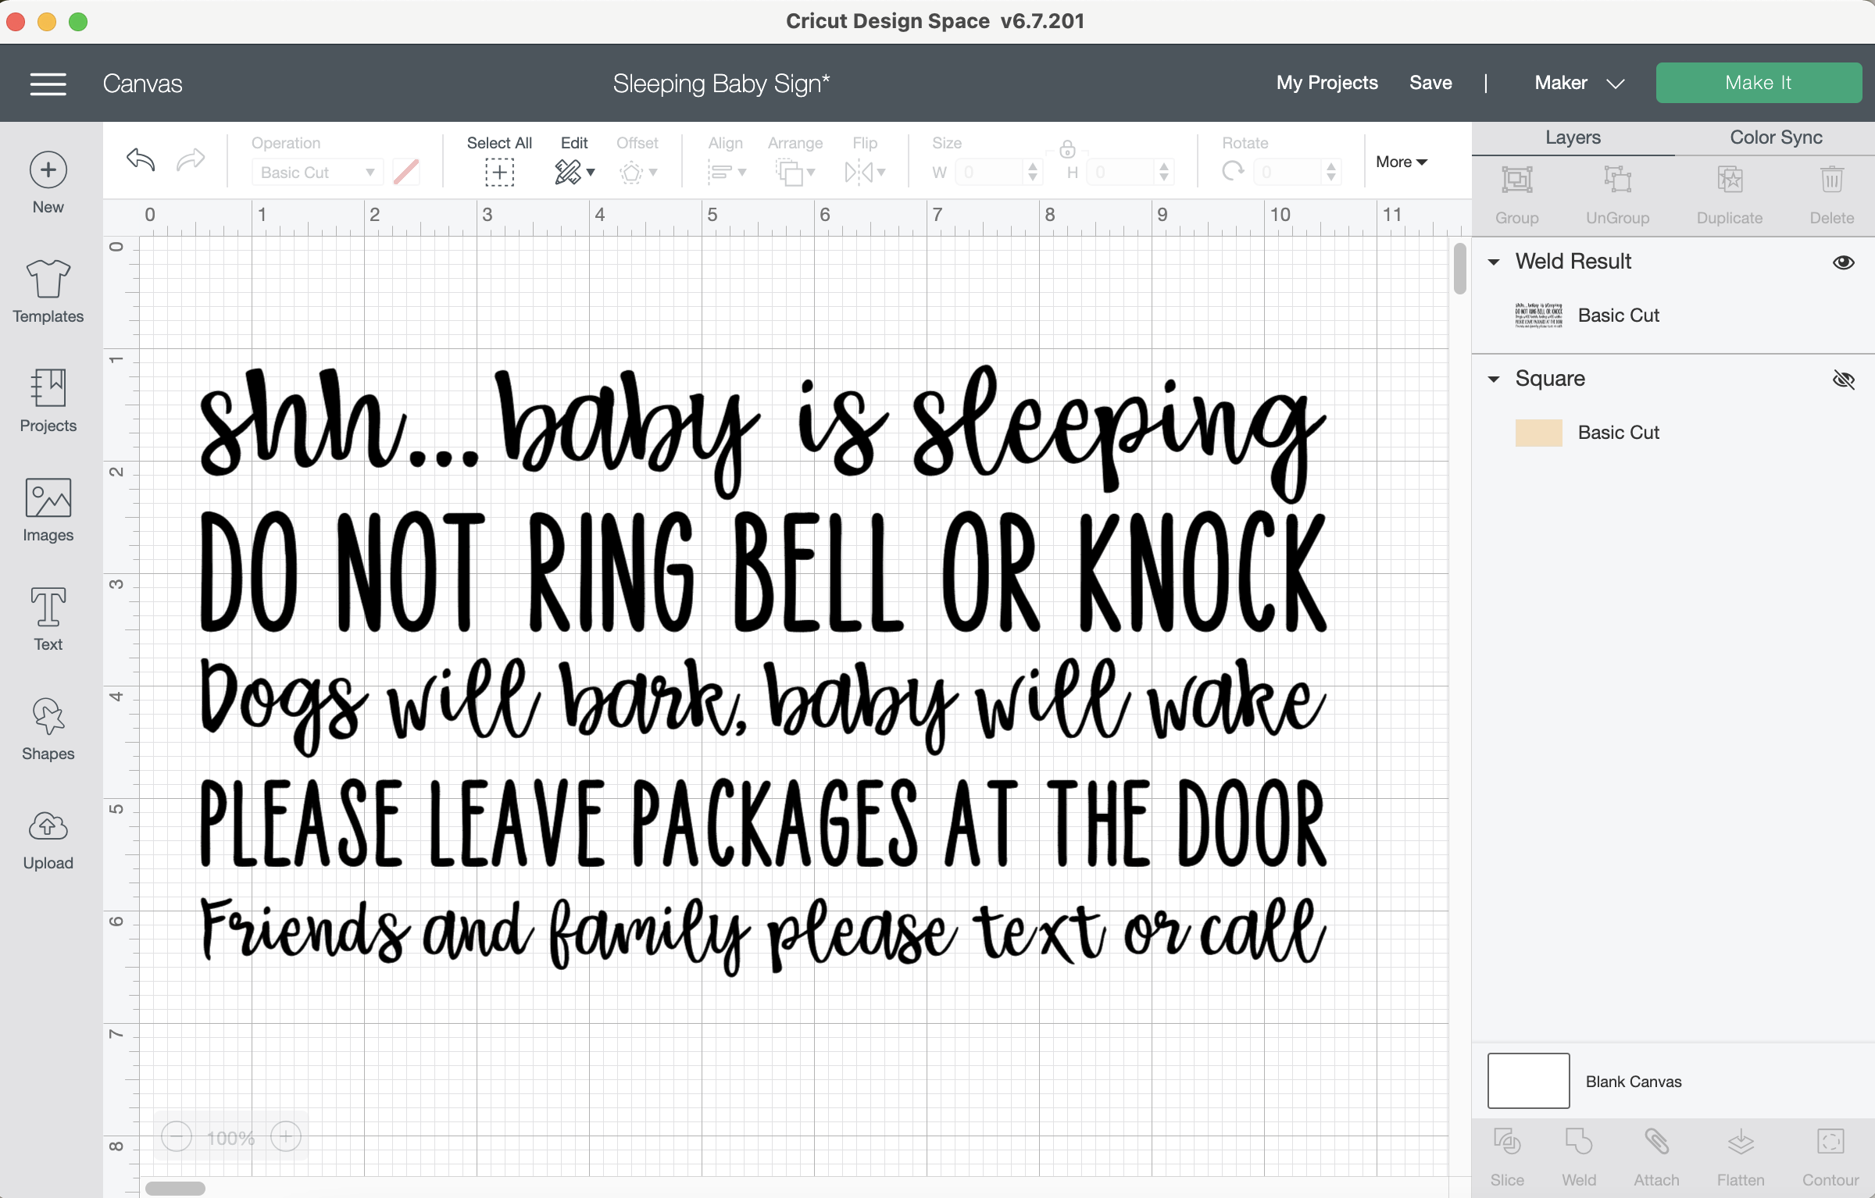Click the Make It button
The image size is (1875, 1198).
point(1759,83)
